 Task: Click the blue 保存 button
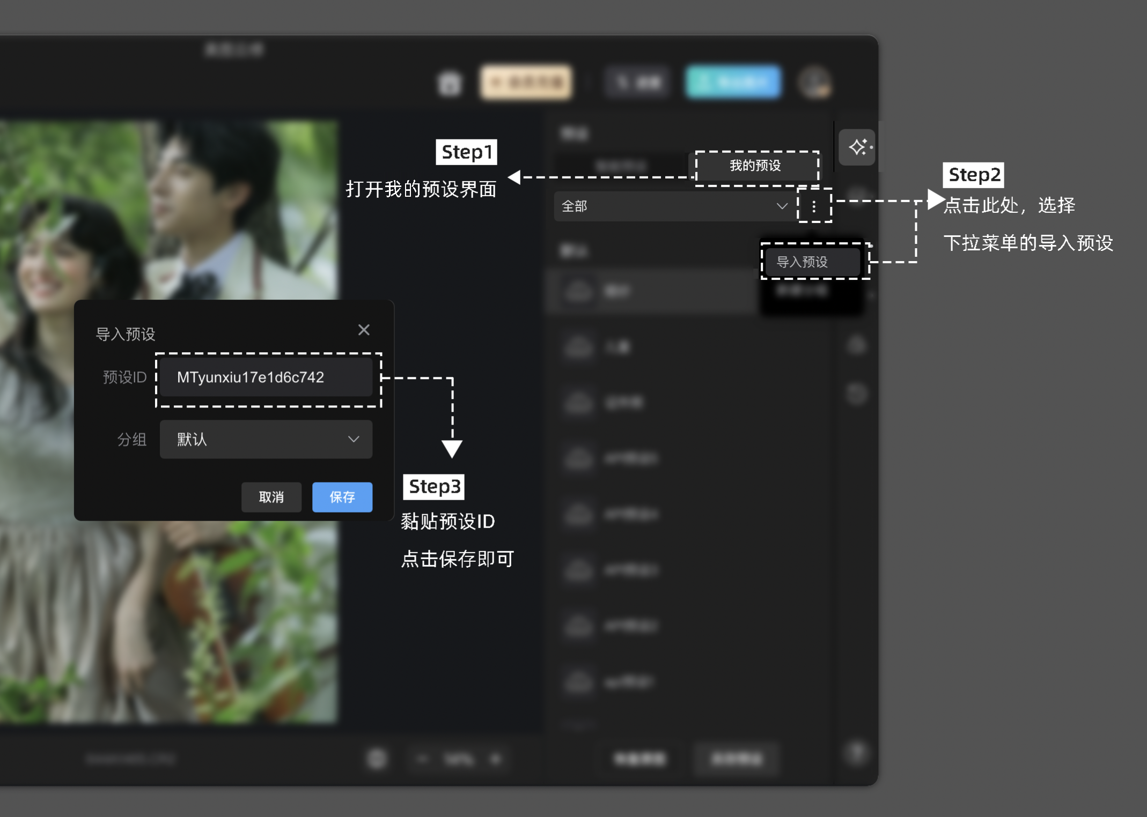pyautogui.click(x=342, y=497)
